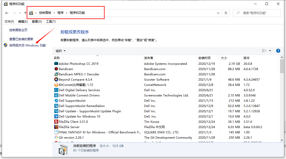Image resolution: width=286 pixels, height=159 pixels.
Task: Open the 工具(T) menu
Action: coord(51,22)
